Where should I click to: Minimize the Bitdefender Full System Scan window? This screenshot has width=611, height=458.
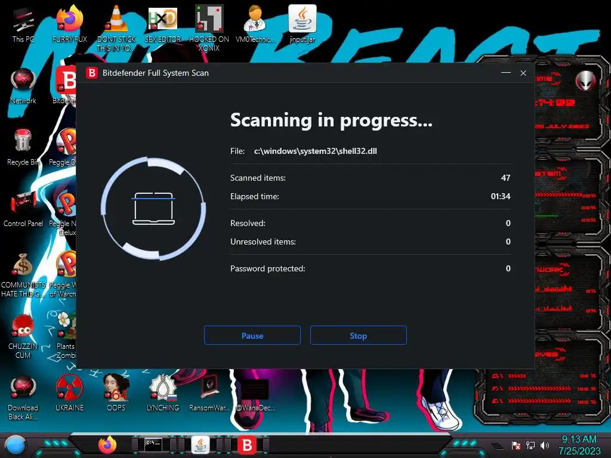coord(506,73)
